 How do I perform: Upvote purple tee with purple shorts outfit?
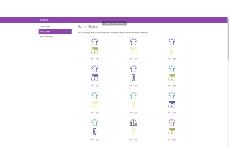tap(92, 86)
